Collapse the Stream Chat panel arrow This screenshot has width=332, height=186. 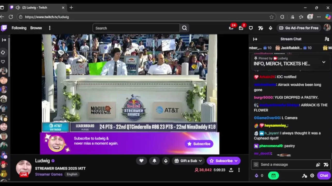tap(255, 39)
